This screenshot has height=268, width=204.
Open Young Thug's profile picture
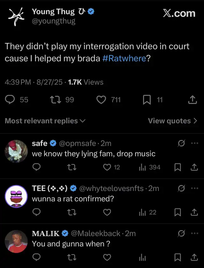point(16,17)
